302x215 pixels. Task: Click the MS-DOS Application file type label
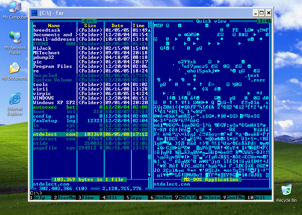[211, 180]
